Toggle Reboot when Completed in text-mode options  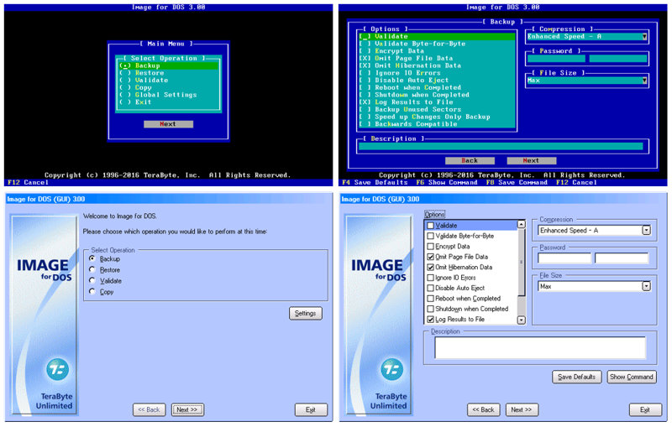click(437, 87)
